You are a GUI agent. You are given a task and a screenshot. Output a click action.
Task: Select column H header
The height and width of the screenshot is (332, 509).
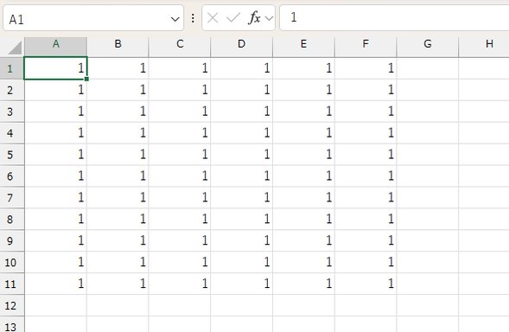(x=484, y=47)
